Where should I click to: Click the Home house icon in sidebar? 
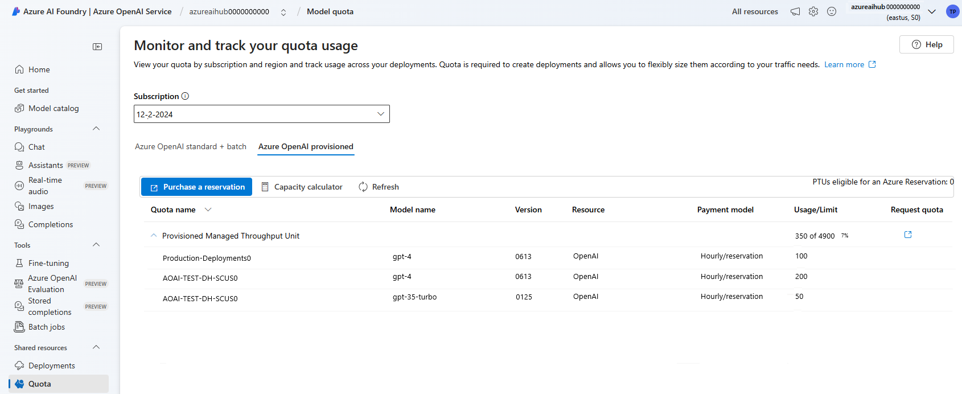pyautogui.click(x=19, y=69)
